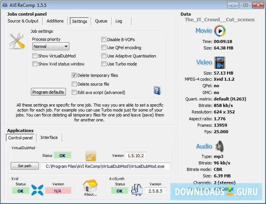This screenshot has height=204, width=266.
Task: Click the Movie play icon
Action: point(220,31)
